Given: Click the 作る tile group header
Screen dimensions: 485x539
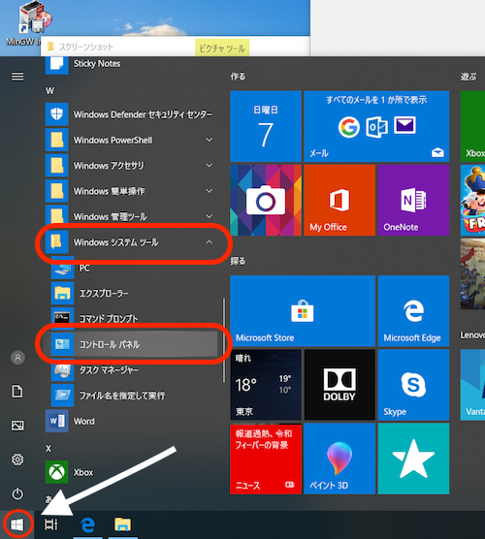Looking at the screenshot, I should click(x=238, y=77).
